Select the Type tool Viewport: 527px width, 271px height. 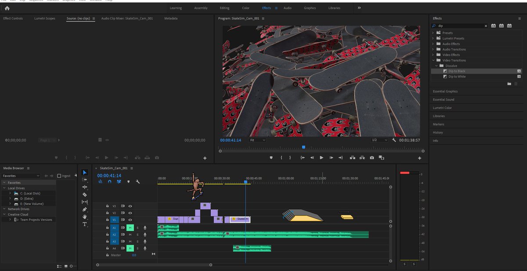pos(85,224)
